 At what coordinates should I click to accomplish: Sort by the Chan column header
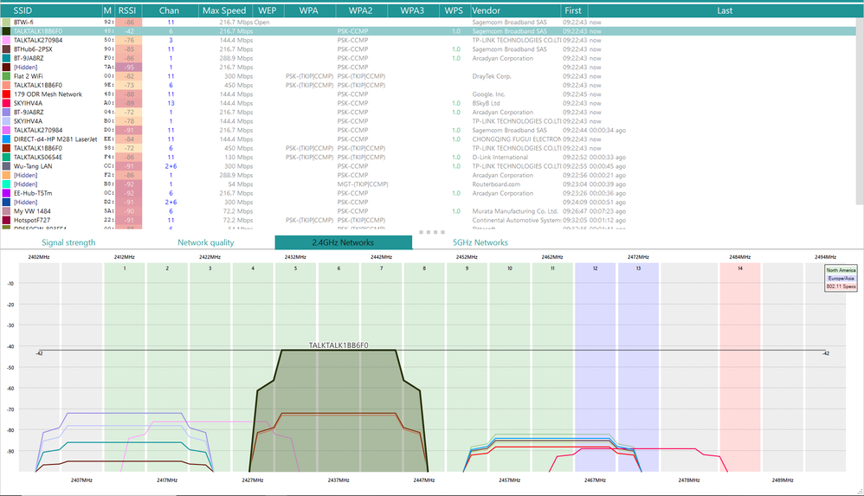(169, 10)
